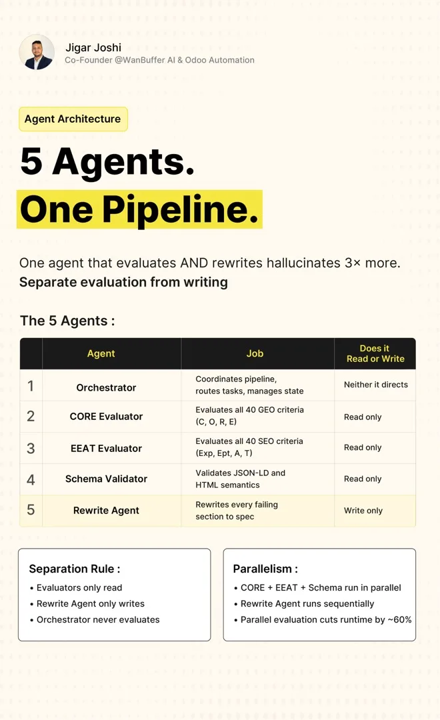Click the Parallelism card title
440x720 pixels.
click(265, 569)
